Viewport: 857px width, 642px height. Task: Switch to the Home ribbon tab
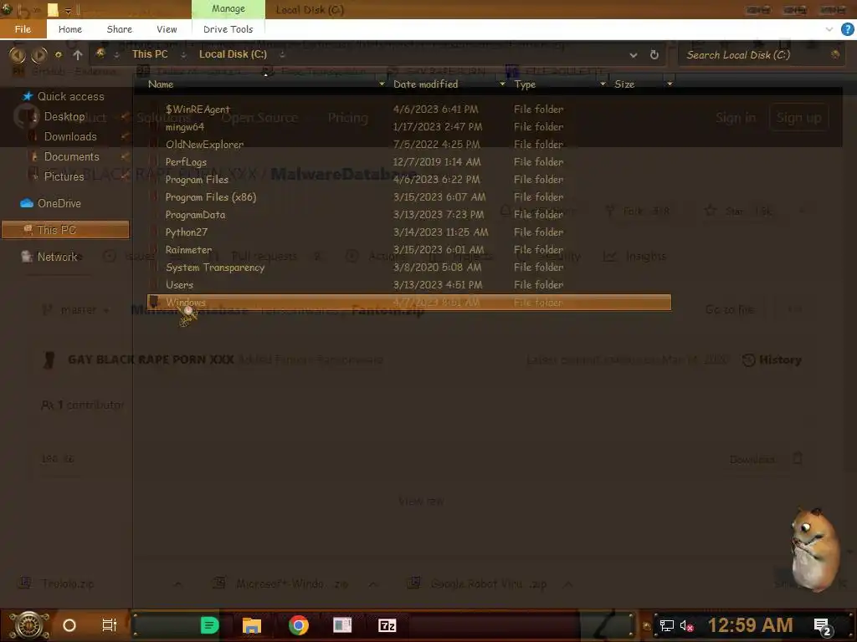(70, 29)
